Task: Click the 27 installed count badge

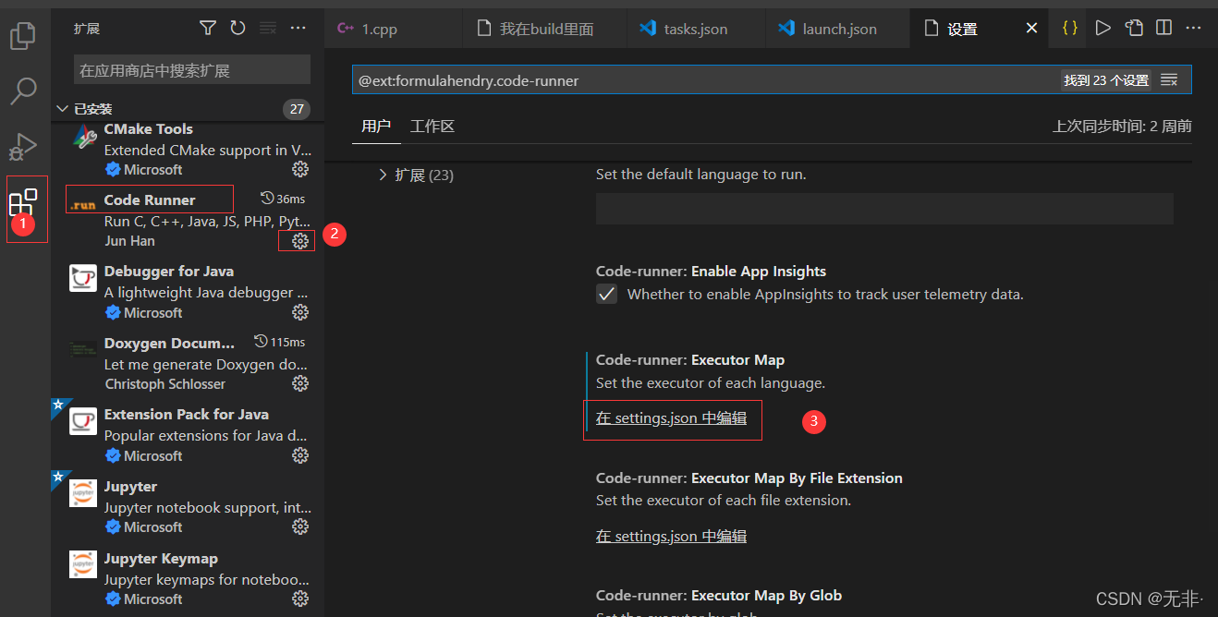Action: tap(296, 109)
